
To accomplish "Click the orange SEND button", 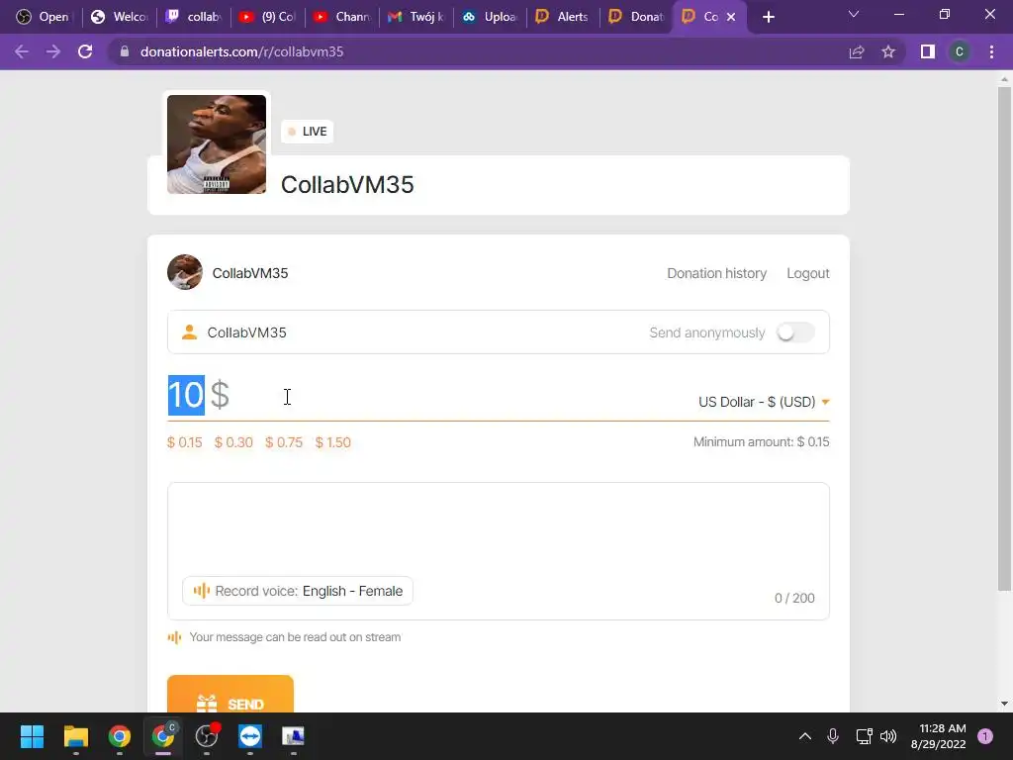I will point(230,694).
